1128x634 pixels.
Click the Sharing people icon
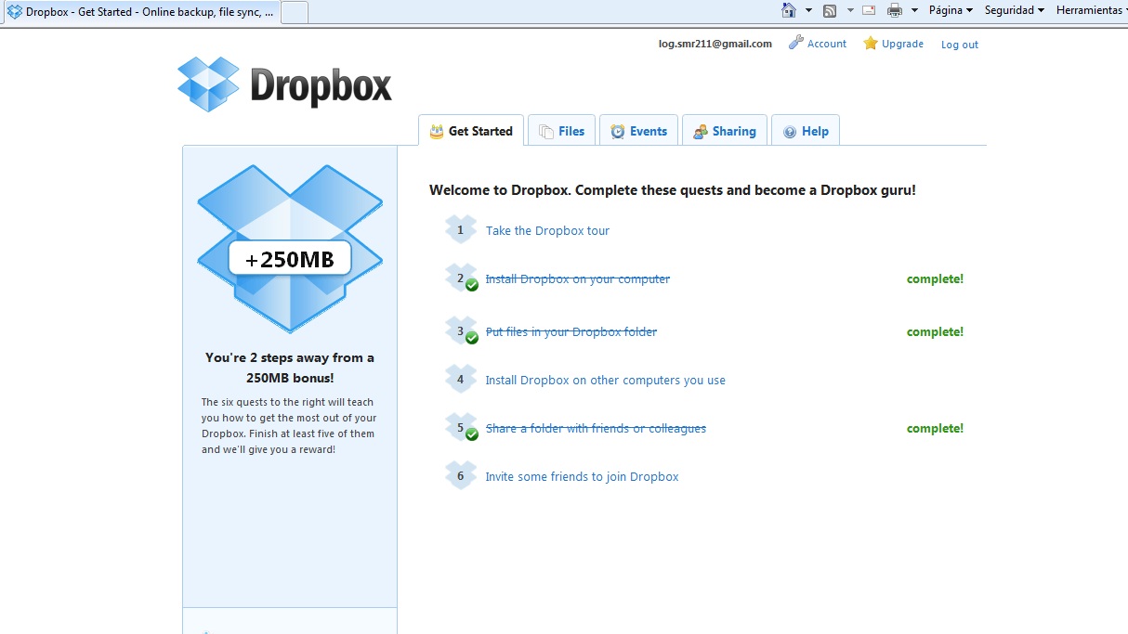pyautogui.click(x=699, y=131)
